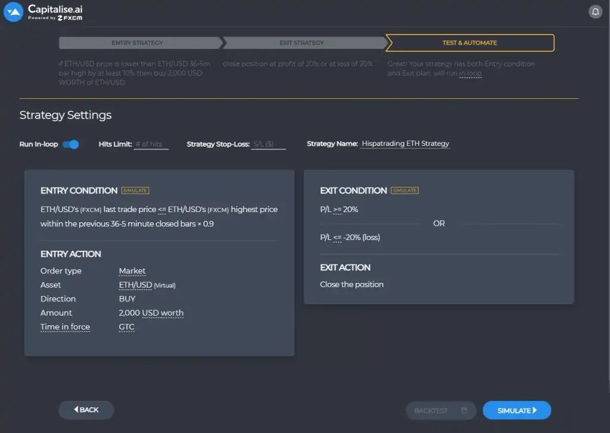This screenshot has width=610, height=433.
Task: Change the <= operator in P/L loss
Action: [x=337, y=237]
